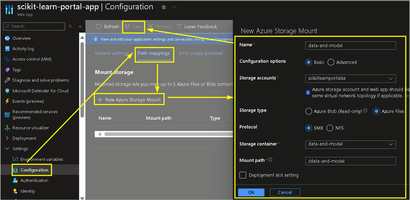Click the Mount path input field

click(x=350, y=161)
